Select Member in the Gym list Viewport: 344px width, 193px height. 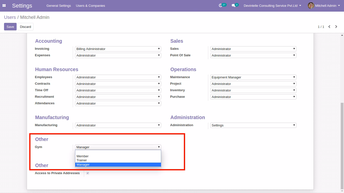pos(118,156)
